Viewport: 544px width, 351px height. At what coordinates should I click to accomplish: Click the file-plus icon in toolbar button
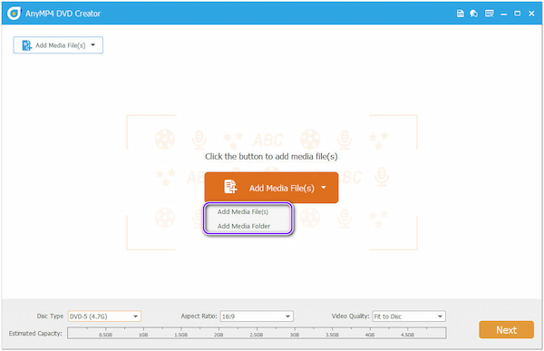[26, 45]
